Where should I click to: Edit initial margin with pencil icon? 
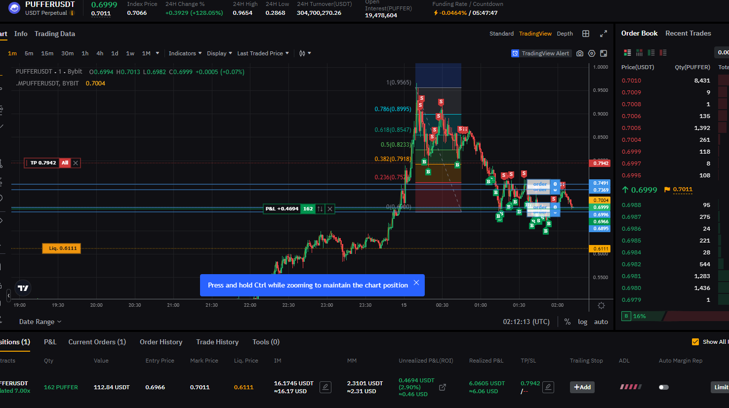pos(325,387)
